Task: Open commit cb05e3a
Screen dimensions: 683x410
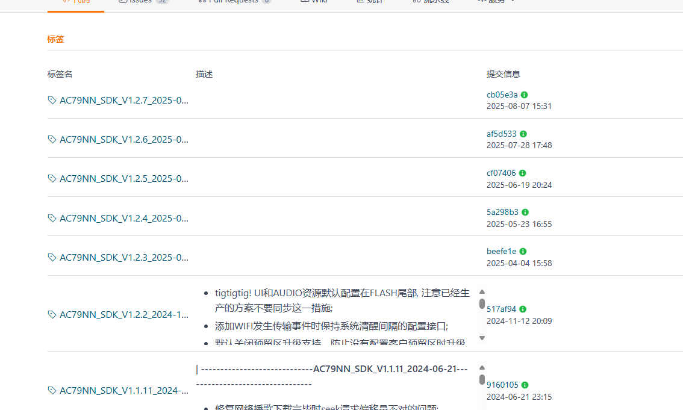Action: [502, 95]
